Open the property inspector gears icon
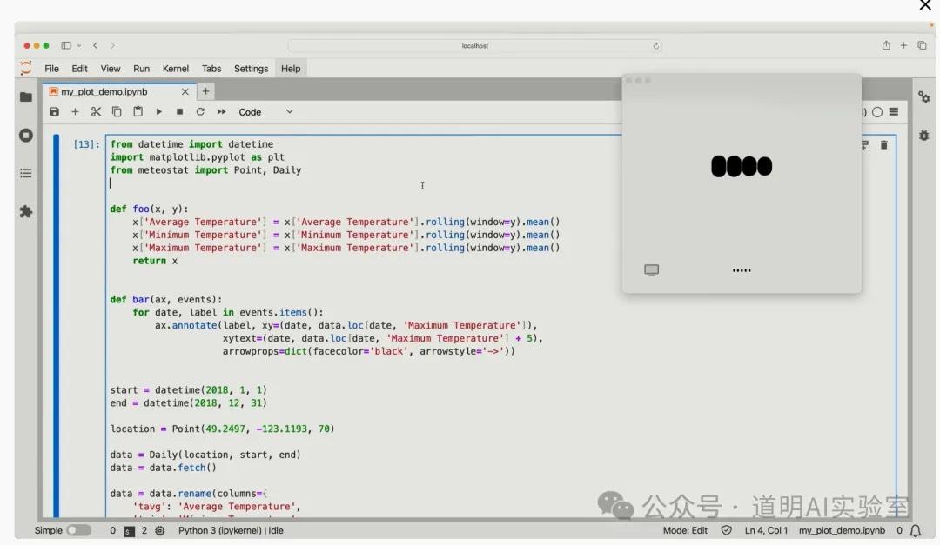Viewport: 940px width, 545px height. 923,97
